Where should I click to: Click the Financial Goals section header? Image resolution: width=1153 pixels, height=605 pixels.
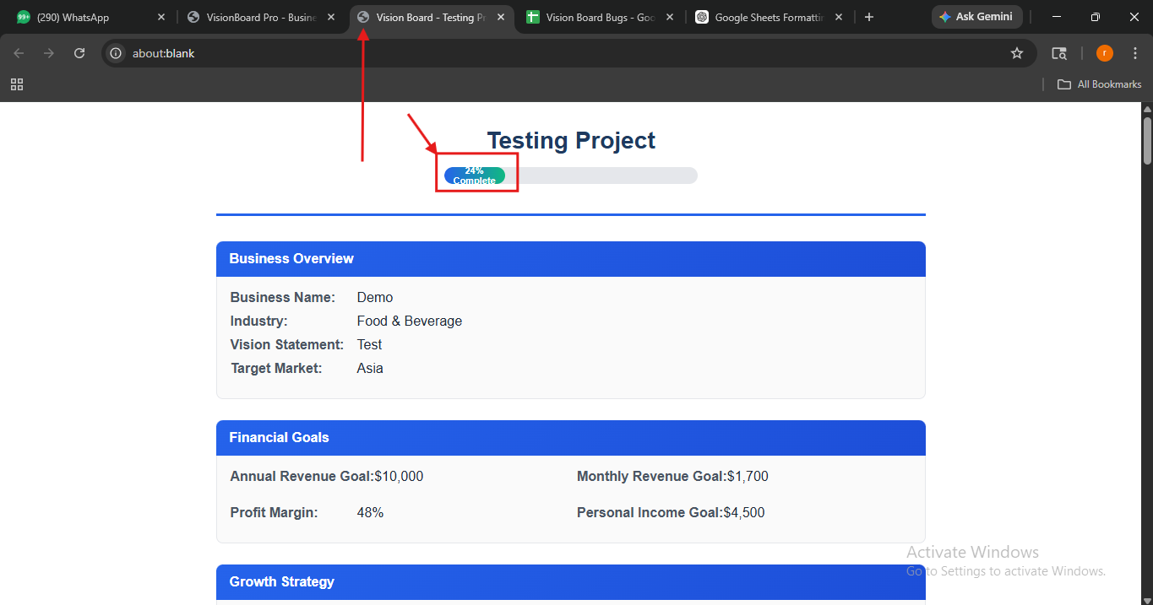point(571,438)
